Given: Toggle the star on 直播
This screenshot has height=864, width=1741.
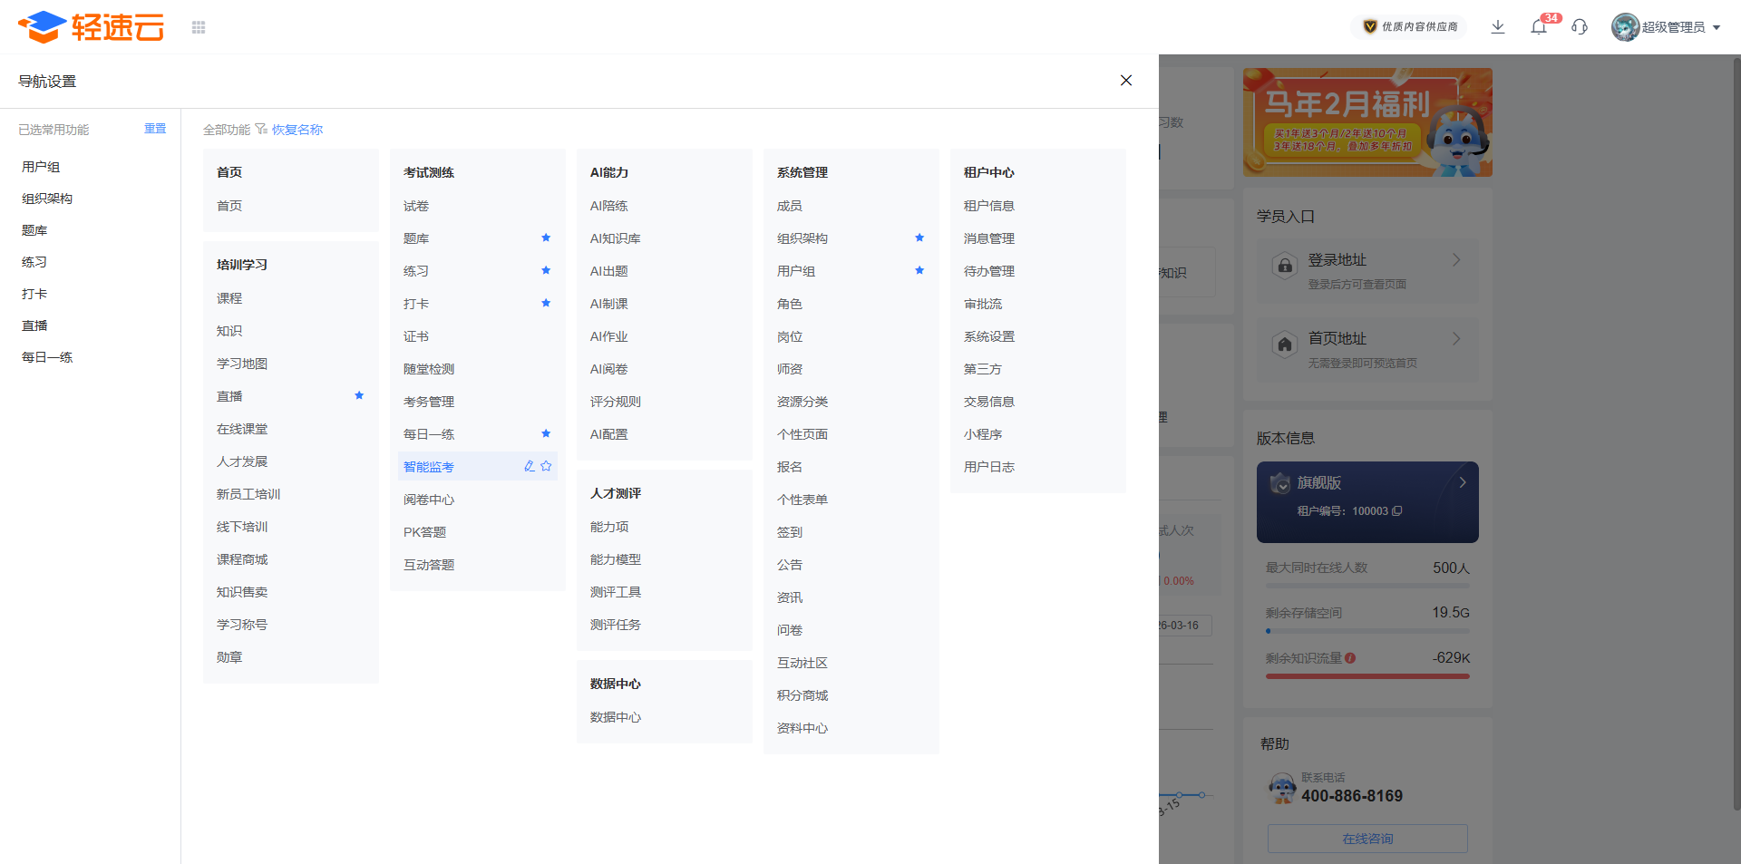Looking at the screenshot, I should coord(359,395).
